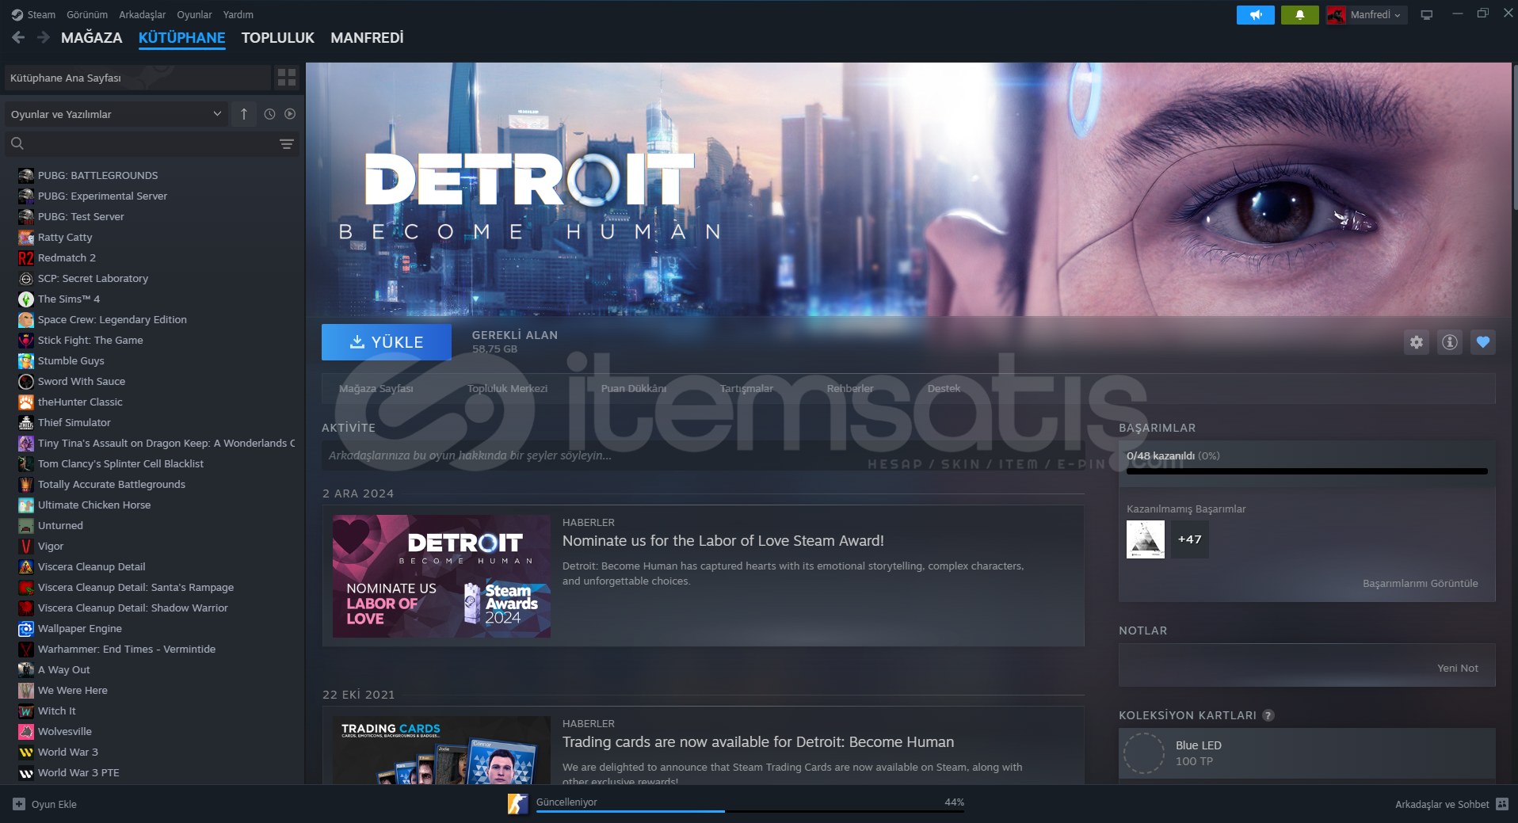Open advanced filter options icon

point(286,143)
